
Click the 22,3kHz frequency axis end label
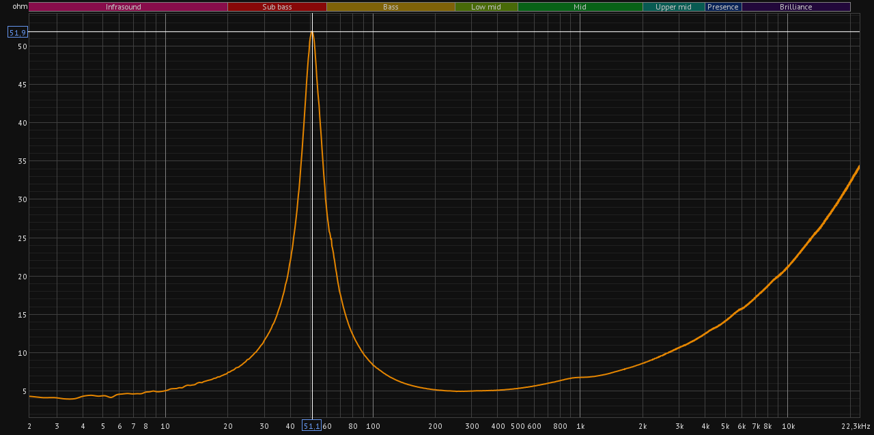coord(856,426)
